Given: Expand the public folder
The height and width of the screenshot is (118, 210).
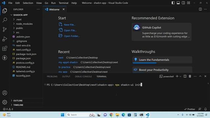Looking at the screenshot, I should [x=26, y=28].
